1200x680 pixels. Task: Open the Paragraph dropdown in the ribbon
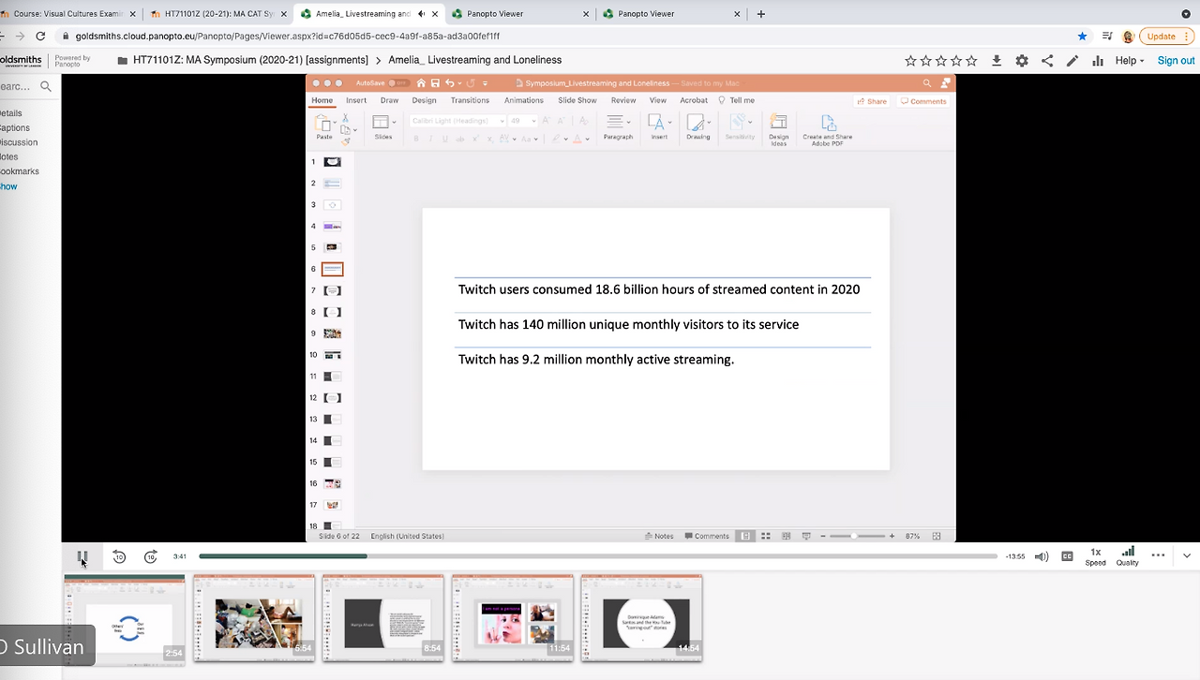click(618, 126)
